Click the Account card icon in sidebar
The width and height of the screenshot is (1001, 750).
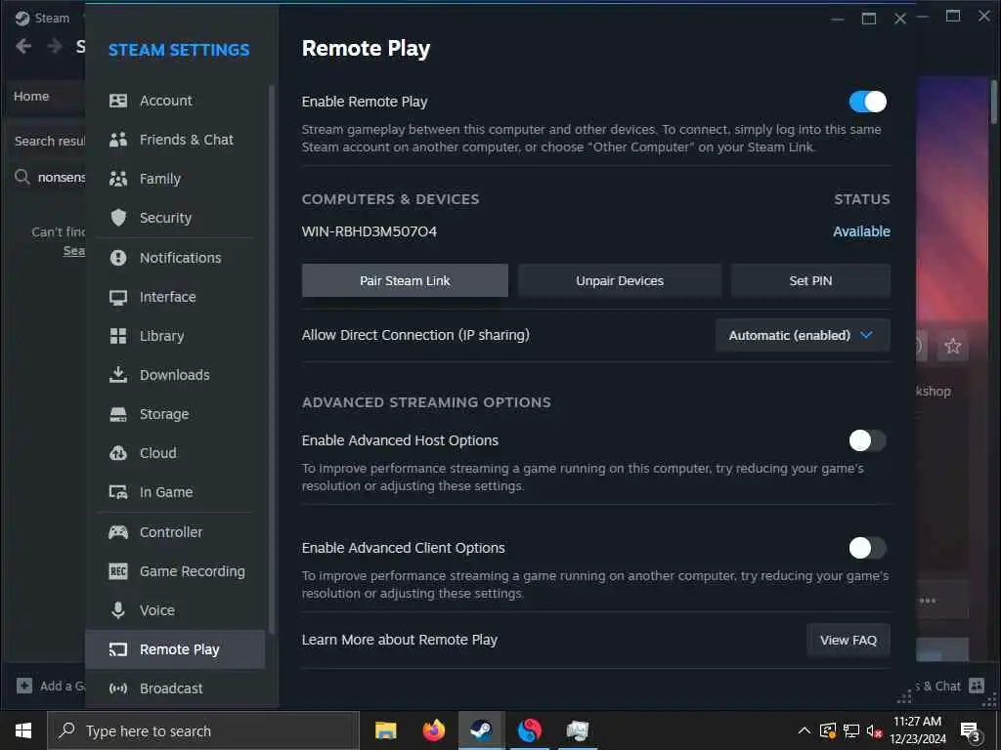coord(118,101)
